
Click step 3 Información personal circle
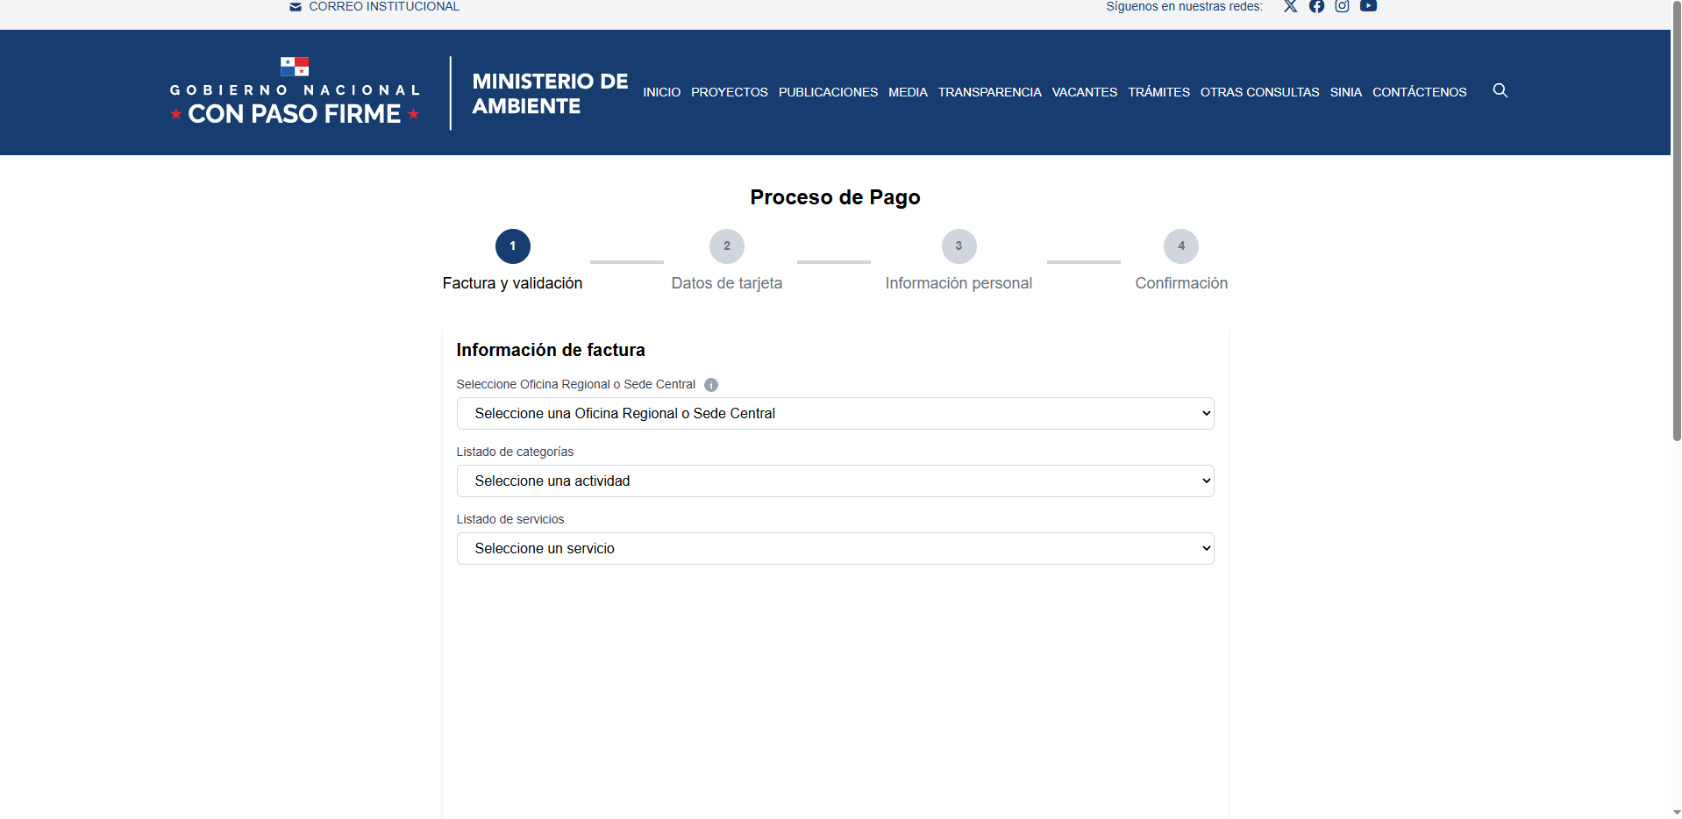pos(959,246)
